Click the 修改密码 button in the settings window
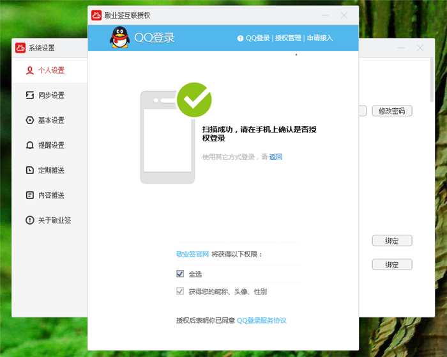 click(x=392, y=111)
